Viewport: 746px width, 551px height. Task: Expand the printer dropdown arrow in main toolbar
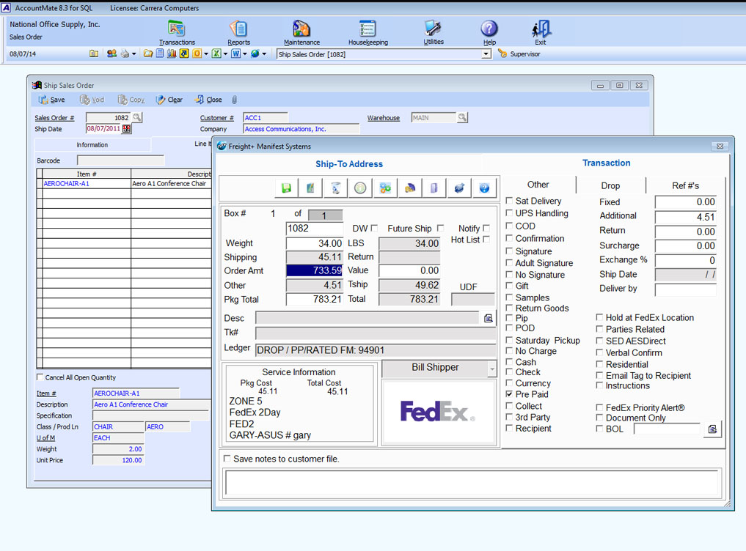click(x=134, y=54)
